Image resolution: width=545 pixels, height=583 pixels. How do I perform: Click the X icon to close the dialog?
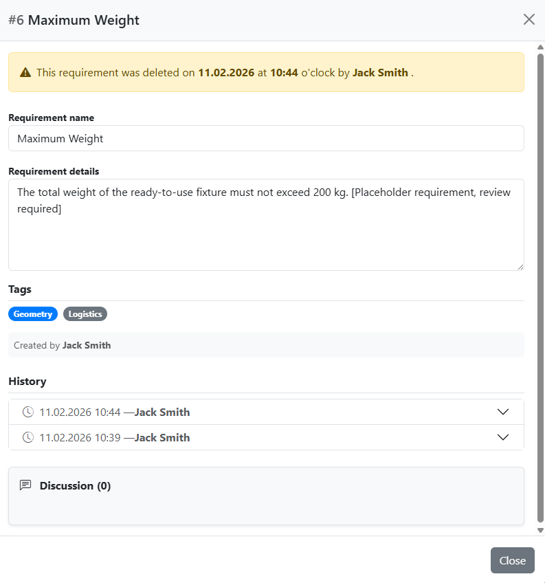529,19
